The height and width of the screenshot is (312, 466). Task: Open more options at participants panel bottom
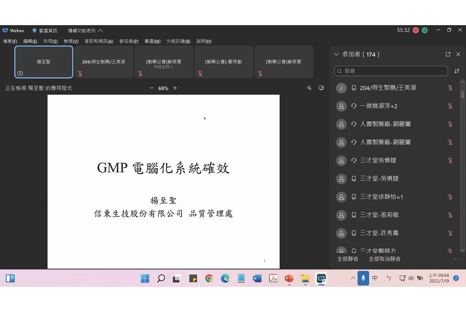pos(455,259)
